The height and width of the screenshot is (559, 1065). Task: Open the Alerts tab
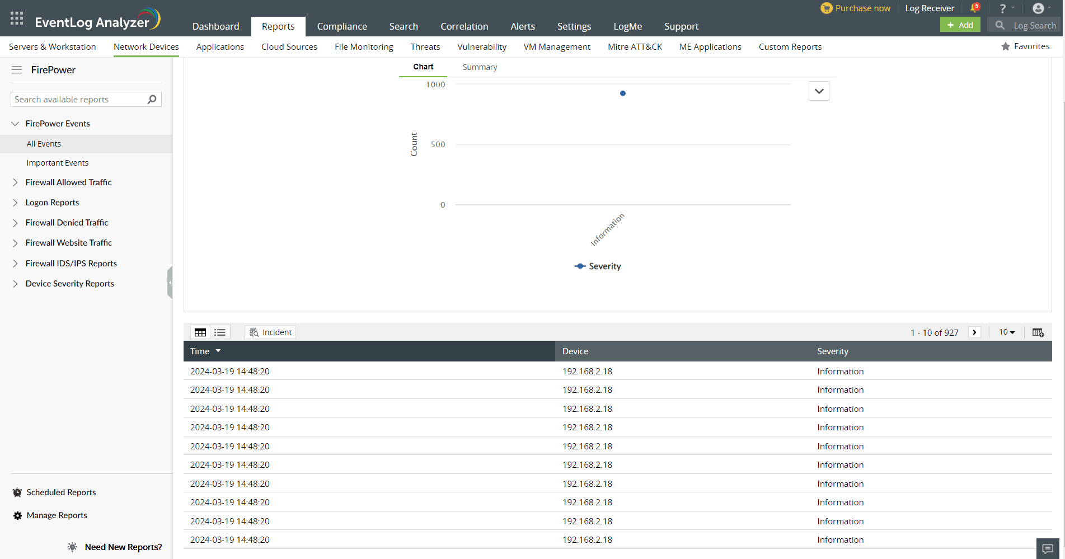click(x=523, y=26)
